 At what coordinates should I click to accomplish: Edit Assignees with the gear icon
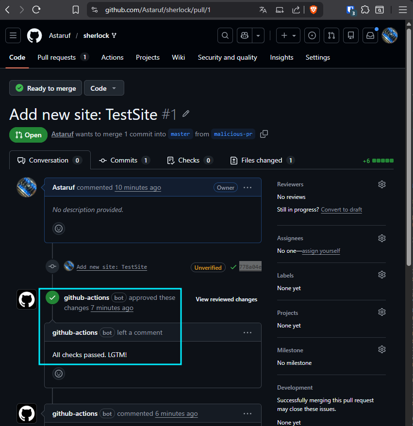click(x=382, y=238)
